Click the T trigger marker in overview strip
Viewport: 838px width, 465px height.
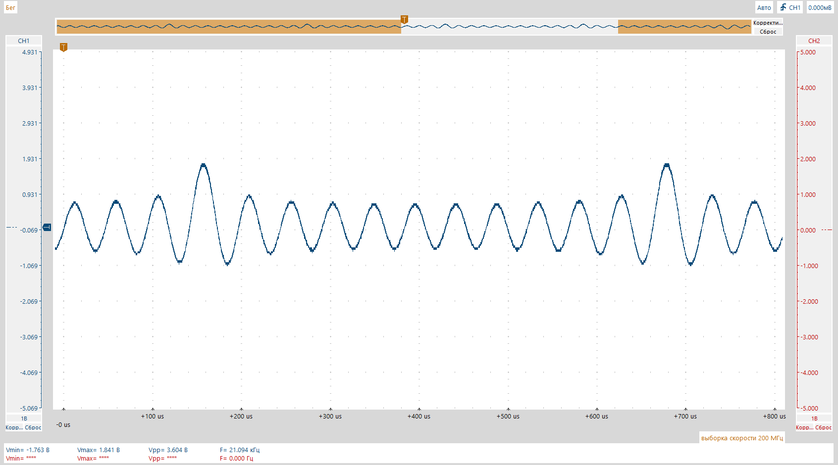tap(404, 19)
